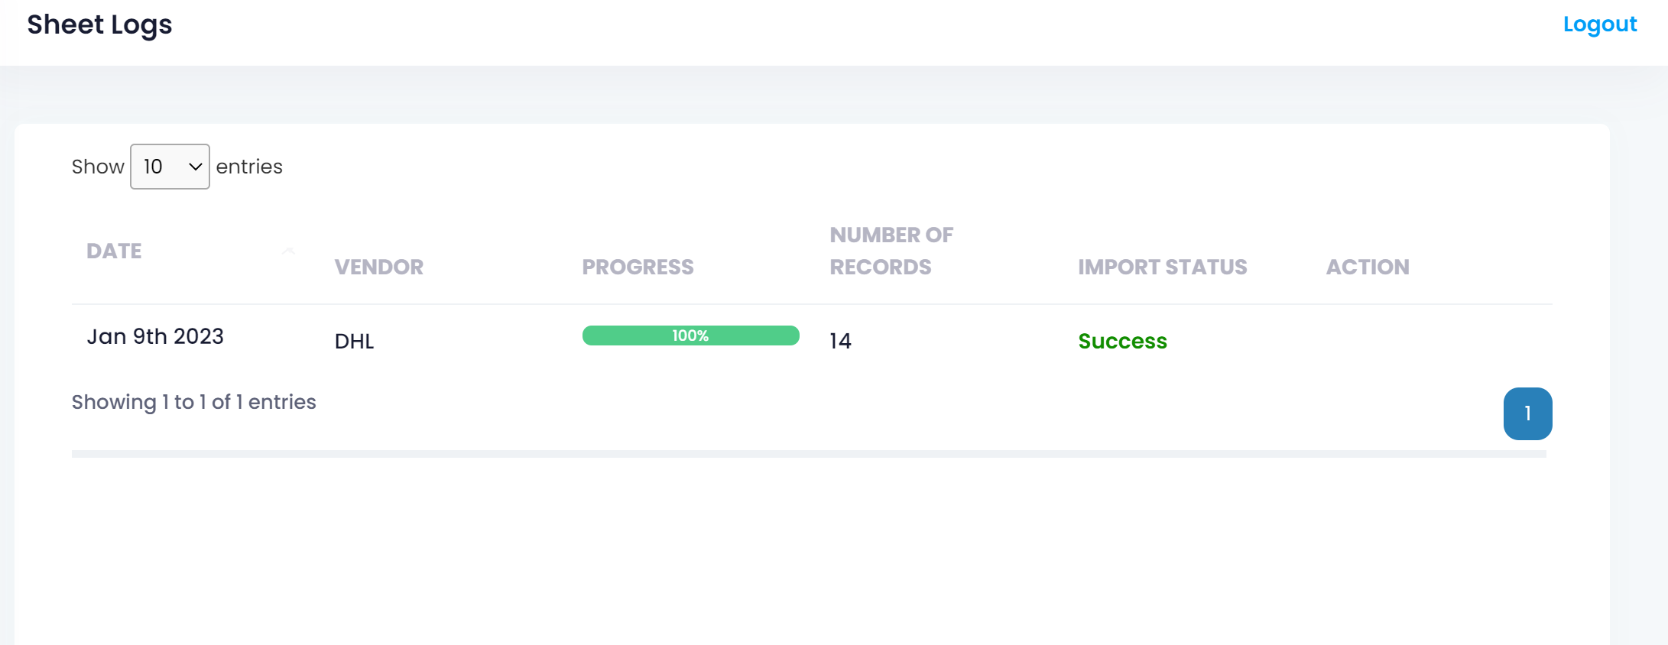Sort by the DATE column header
The height and width of the screenshot is (645, 1668).
coord(114,251)
